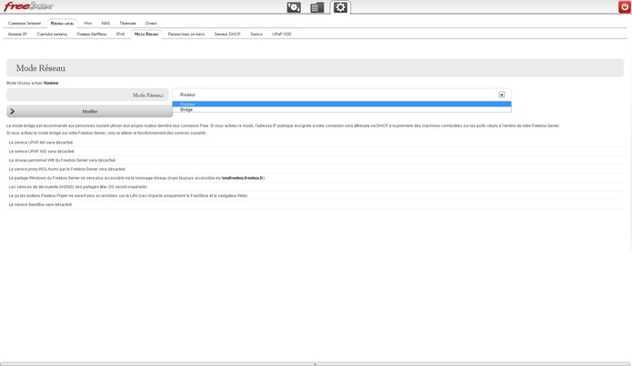Click the red power logout button

tap(624, 7)
